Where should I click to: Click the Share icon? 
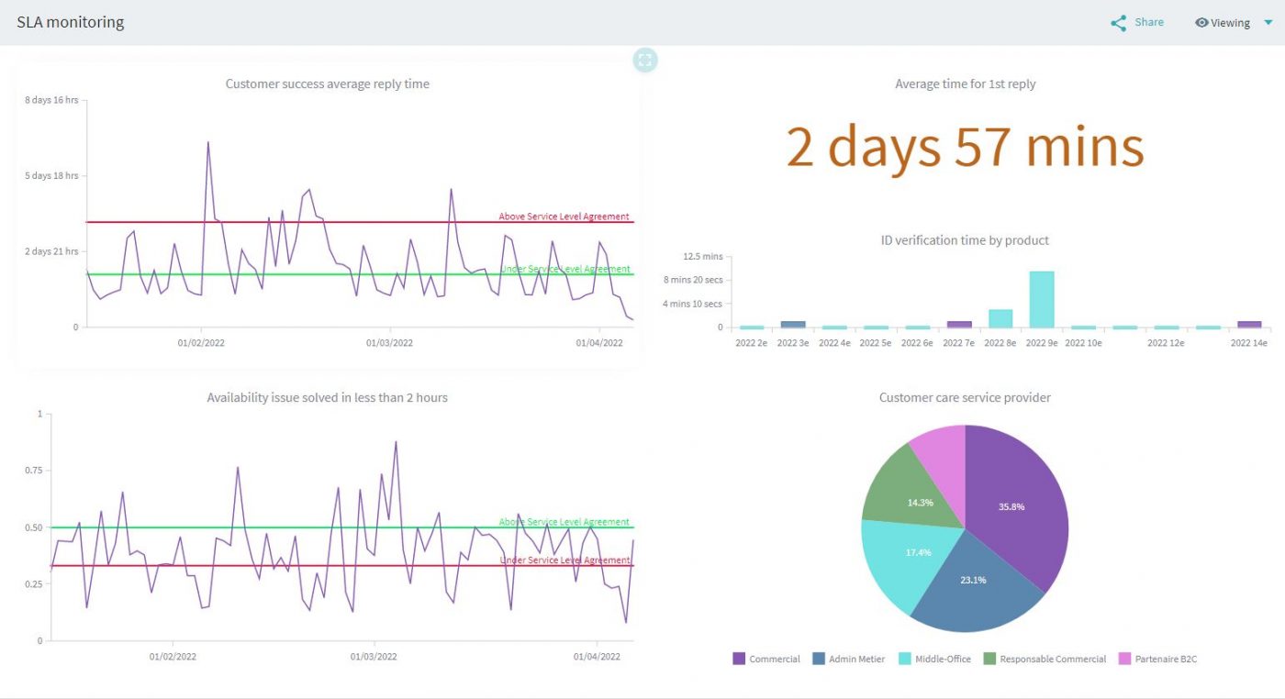1119,22
